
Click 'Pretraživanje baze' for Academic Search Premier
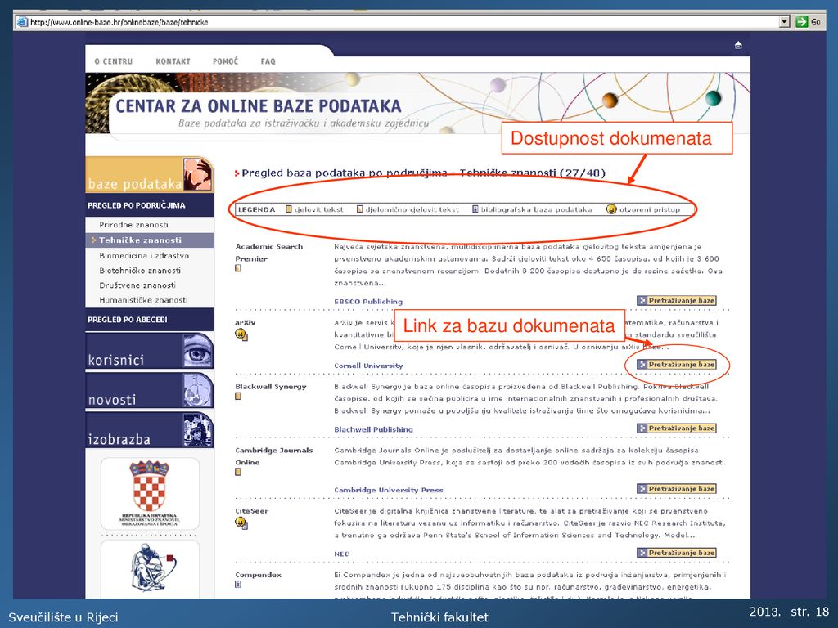click(x=677, y=301)
